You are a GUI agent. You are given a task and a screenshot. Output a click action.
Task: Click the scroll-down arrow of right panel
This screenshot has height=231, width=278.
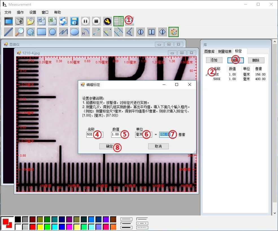pos(275,213)
